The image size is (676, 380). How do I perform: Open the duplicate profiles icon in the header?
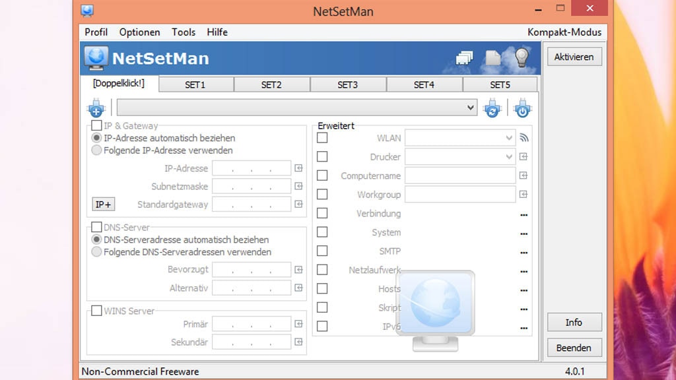(x=464, y=58)
